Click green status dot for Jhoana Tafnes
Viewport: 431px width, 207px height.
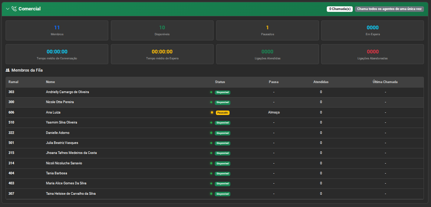coord(211,153)
